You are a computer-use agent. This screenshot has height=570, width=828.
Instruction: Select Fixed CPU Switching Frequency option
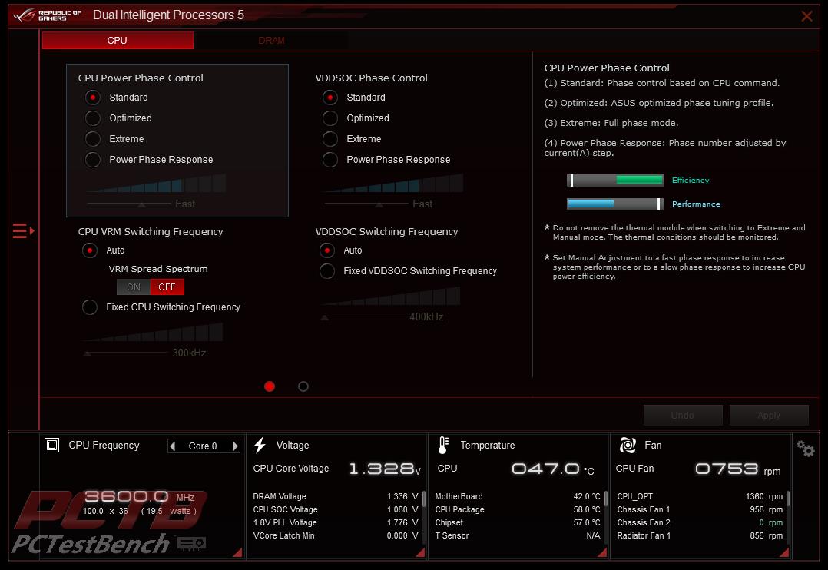[x=90, y=307]
